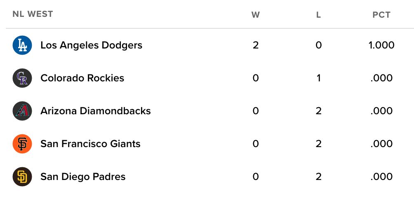Open the Colorado Rockies team link
Viewport: 414px width, 203px height.
point(82,78)
